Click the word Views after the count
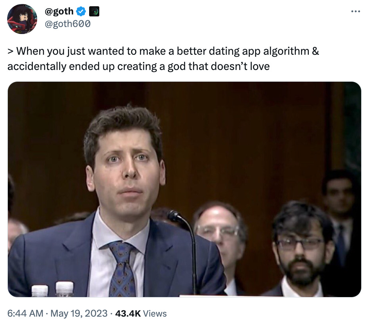The image size is (369, 326). (x=155, y=313)
